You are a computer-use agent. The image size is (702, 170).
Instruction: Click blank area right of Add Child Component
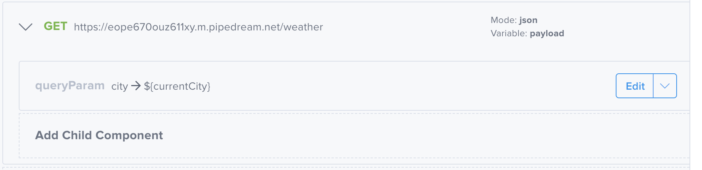[390, 135]
